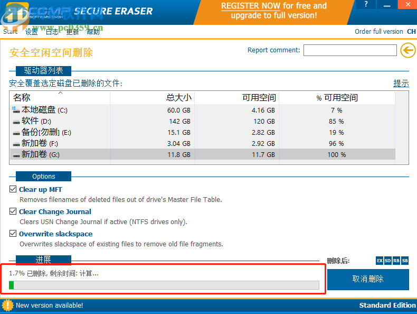Select the 新加卷 (G:) row name

(x=41, y=154)
